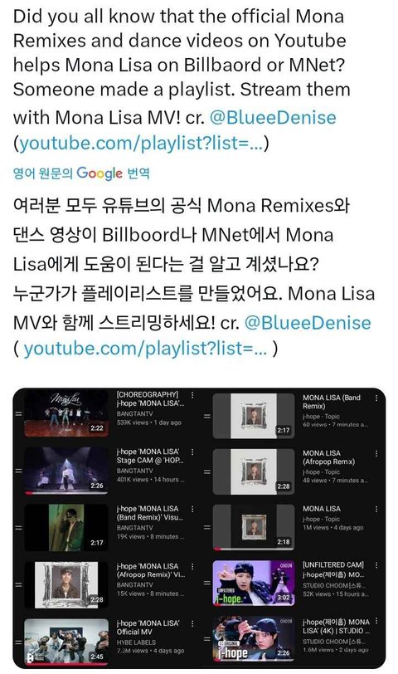
Task: Open options menu for Official MV video
Action: [x=192, y=623]
